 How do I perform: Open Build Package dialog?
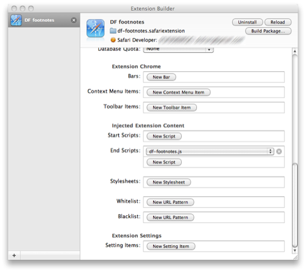click(x=268, y=31)
